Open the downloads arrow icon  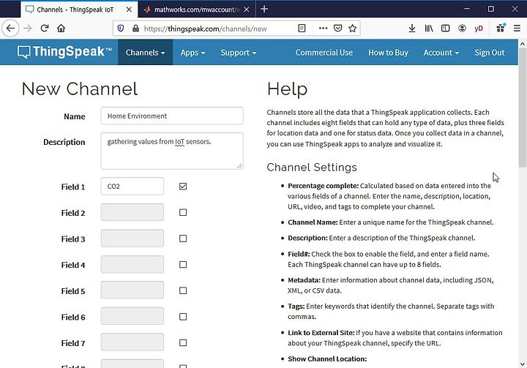411,29
